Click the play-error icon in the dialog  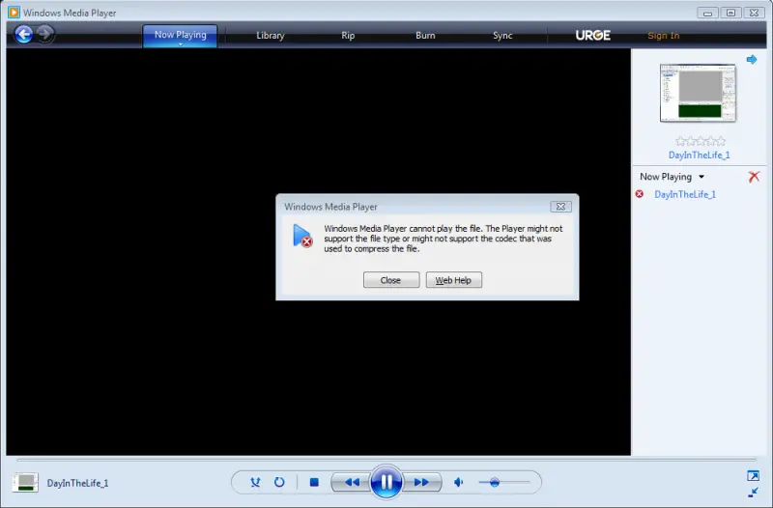pyautogui.click(x=302, y=236)
